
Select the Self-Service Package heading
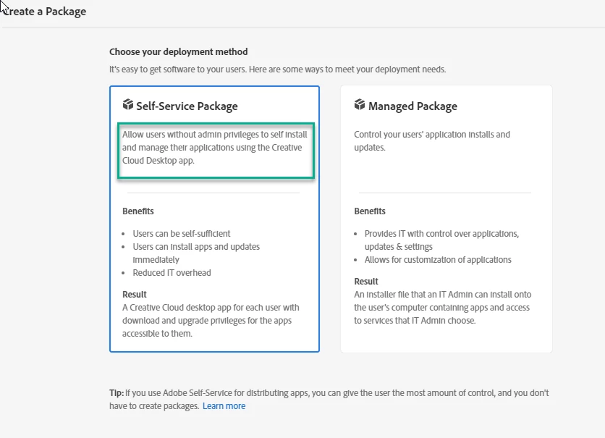click(x=187, y=106)
